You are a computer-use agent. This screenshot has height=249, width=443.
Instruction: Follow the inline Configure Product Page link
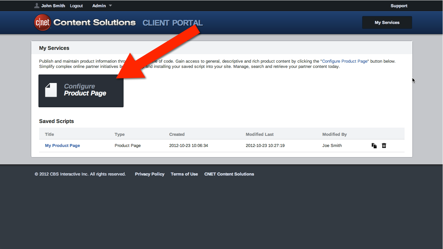pos(345,61)
